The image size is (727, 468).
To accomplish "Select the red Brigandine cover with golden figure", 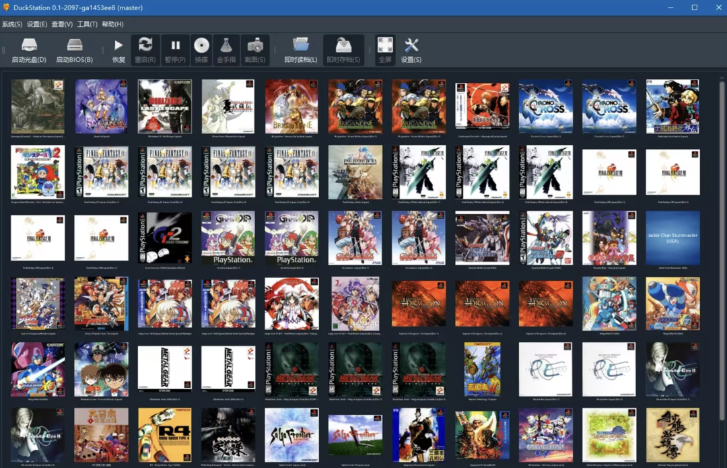I will (x=291, y=106).
